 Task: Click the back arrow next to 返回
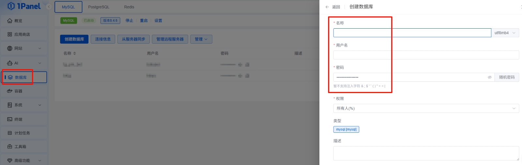pyautogui.click(x=327, y=7)
